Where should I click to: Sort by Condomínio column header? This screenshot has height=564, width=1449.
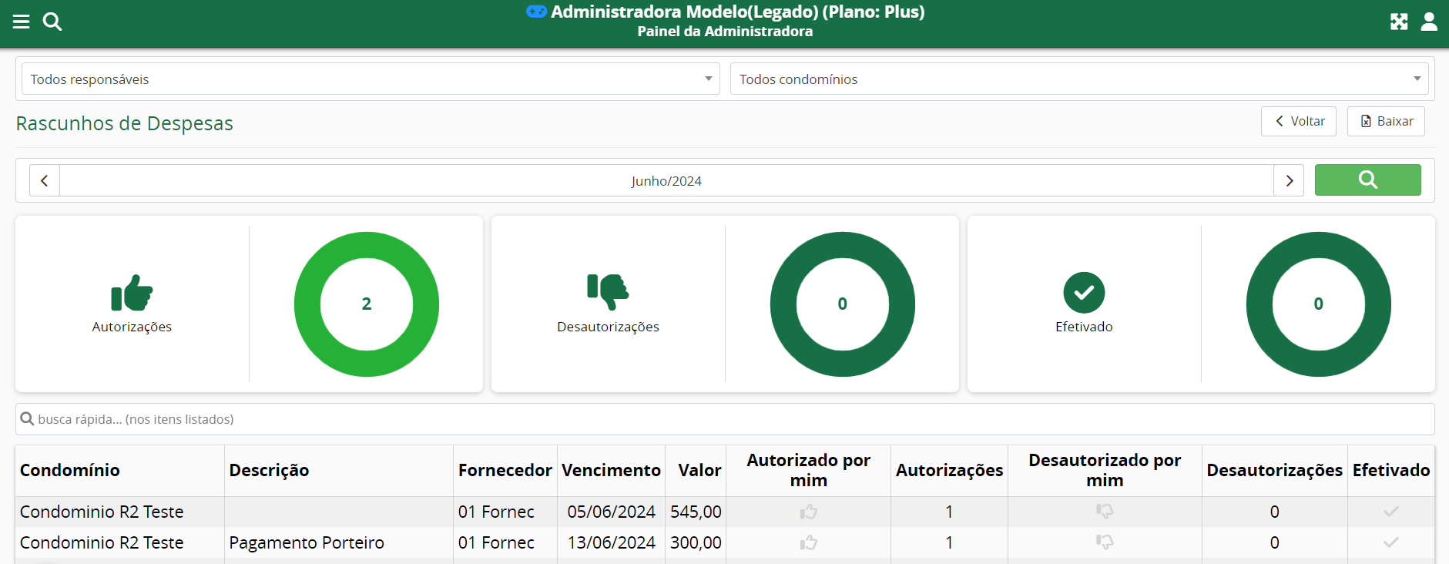[70, 470]
